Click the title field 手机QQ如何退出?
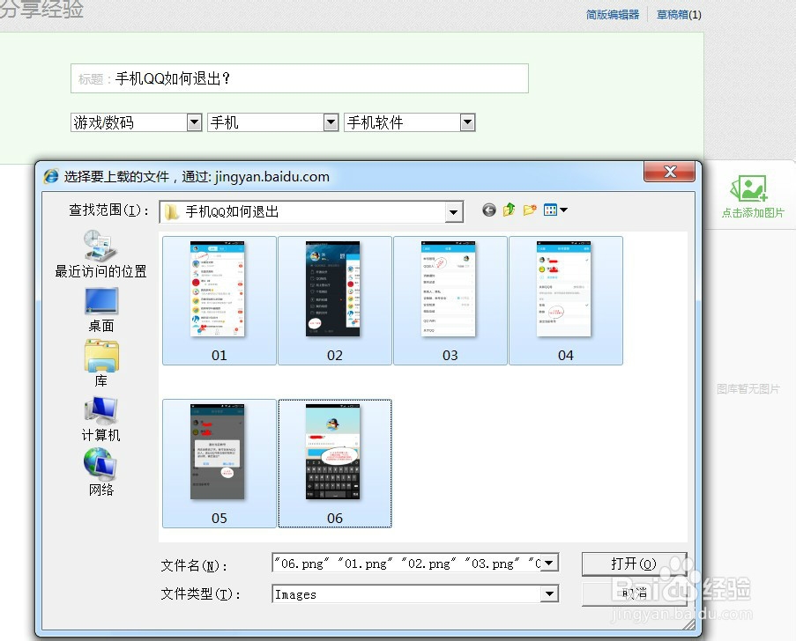796x641 pixels. (x=300, y=78)
